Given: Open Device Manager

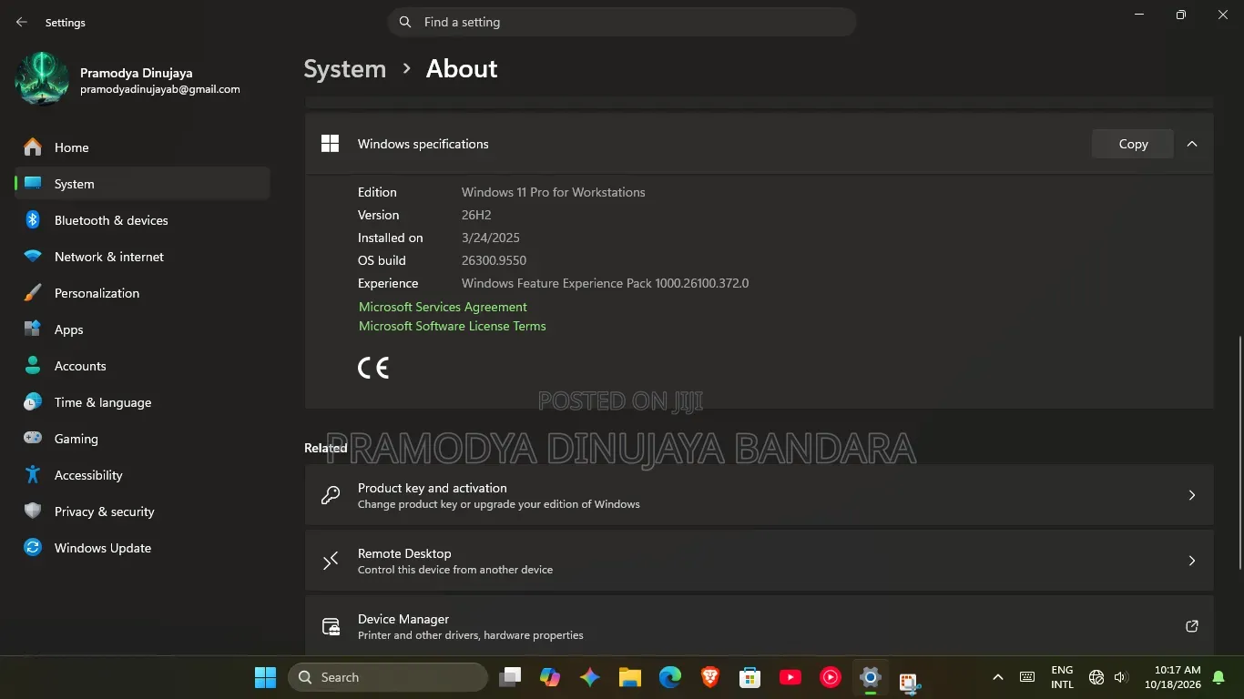Looking at the screenshot, I should tap(759, 626).
